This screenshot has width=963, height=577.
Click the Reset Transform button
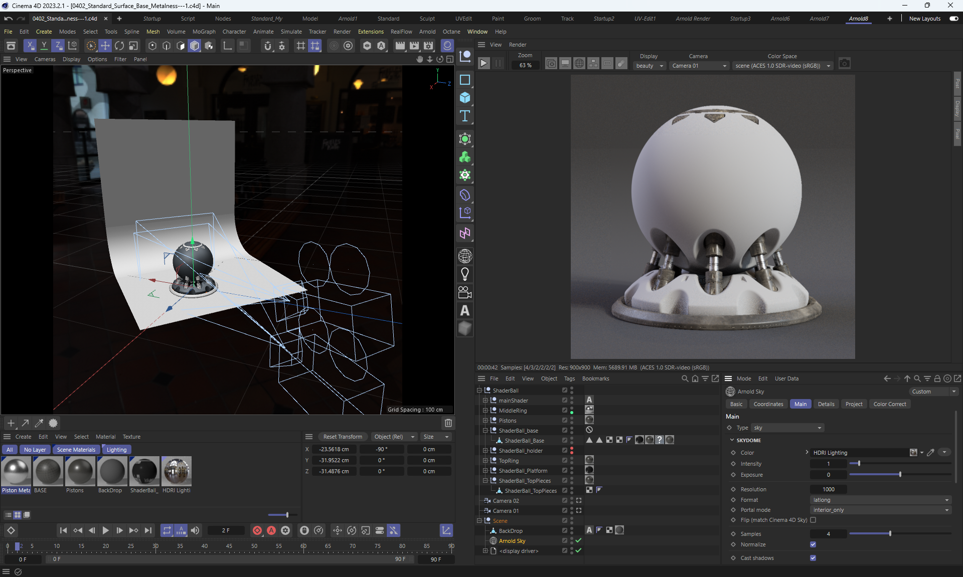pyautogui.click(x=343, y=437)
